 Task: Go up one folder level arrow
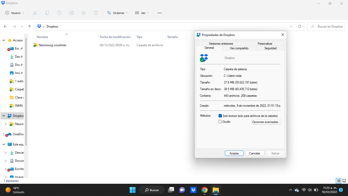click(30, 27)
